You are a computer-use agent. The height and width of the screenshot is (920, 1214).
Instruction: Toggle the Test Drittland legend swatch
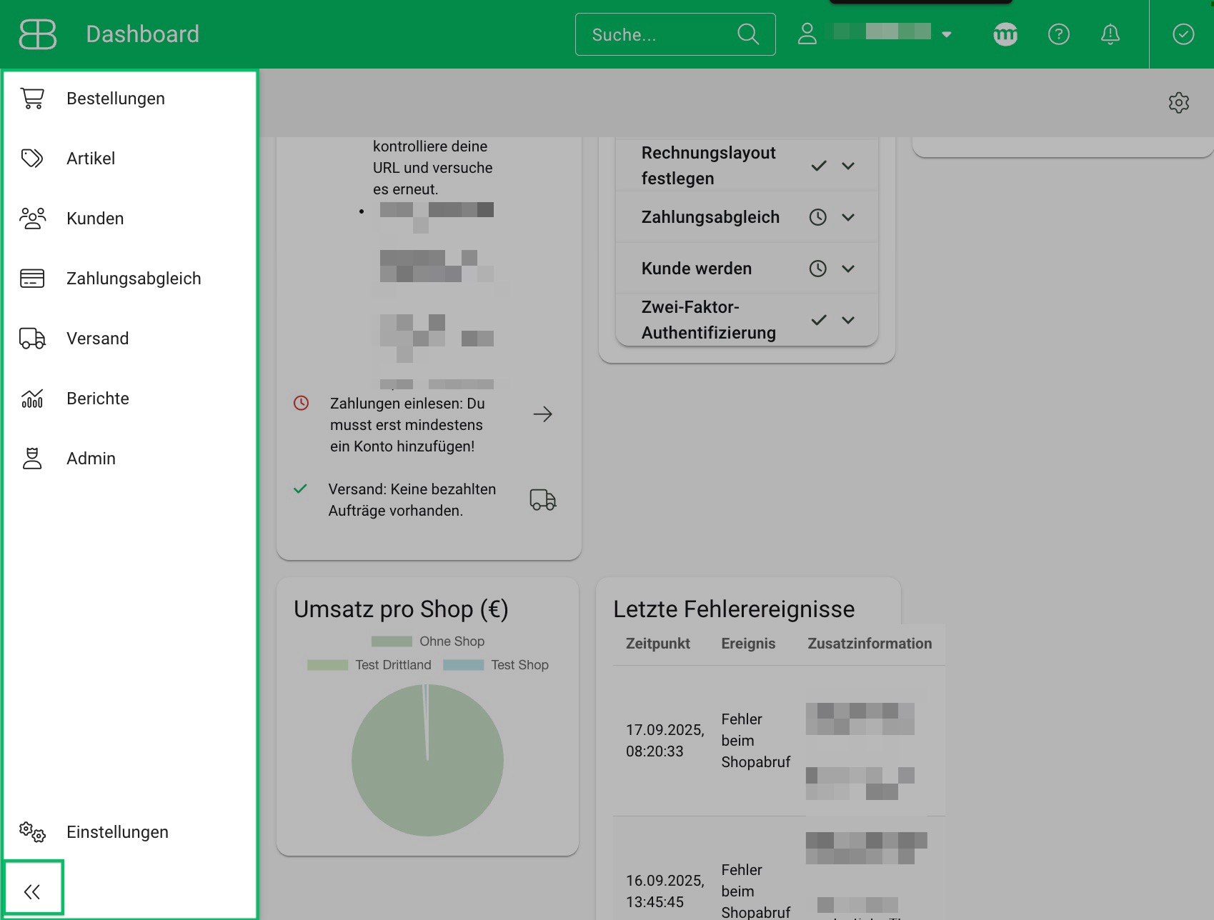pyautogui.click(x=327, y=665)
